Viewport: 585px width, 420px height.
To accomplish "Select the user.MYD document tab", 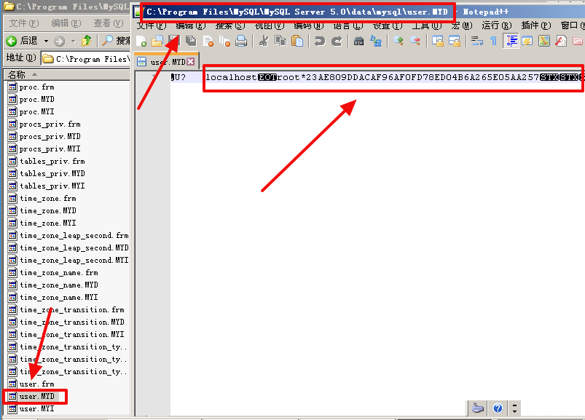I will (166, 61).
